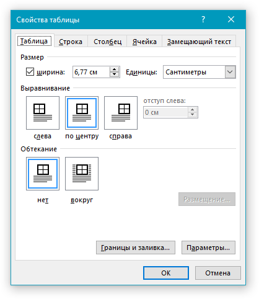This screenshot has height=299, width=259.
Task: Choose wrap-around text icon (вокруг)
Action: (x=82, y=174)
